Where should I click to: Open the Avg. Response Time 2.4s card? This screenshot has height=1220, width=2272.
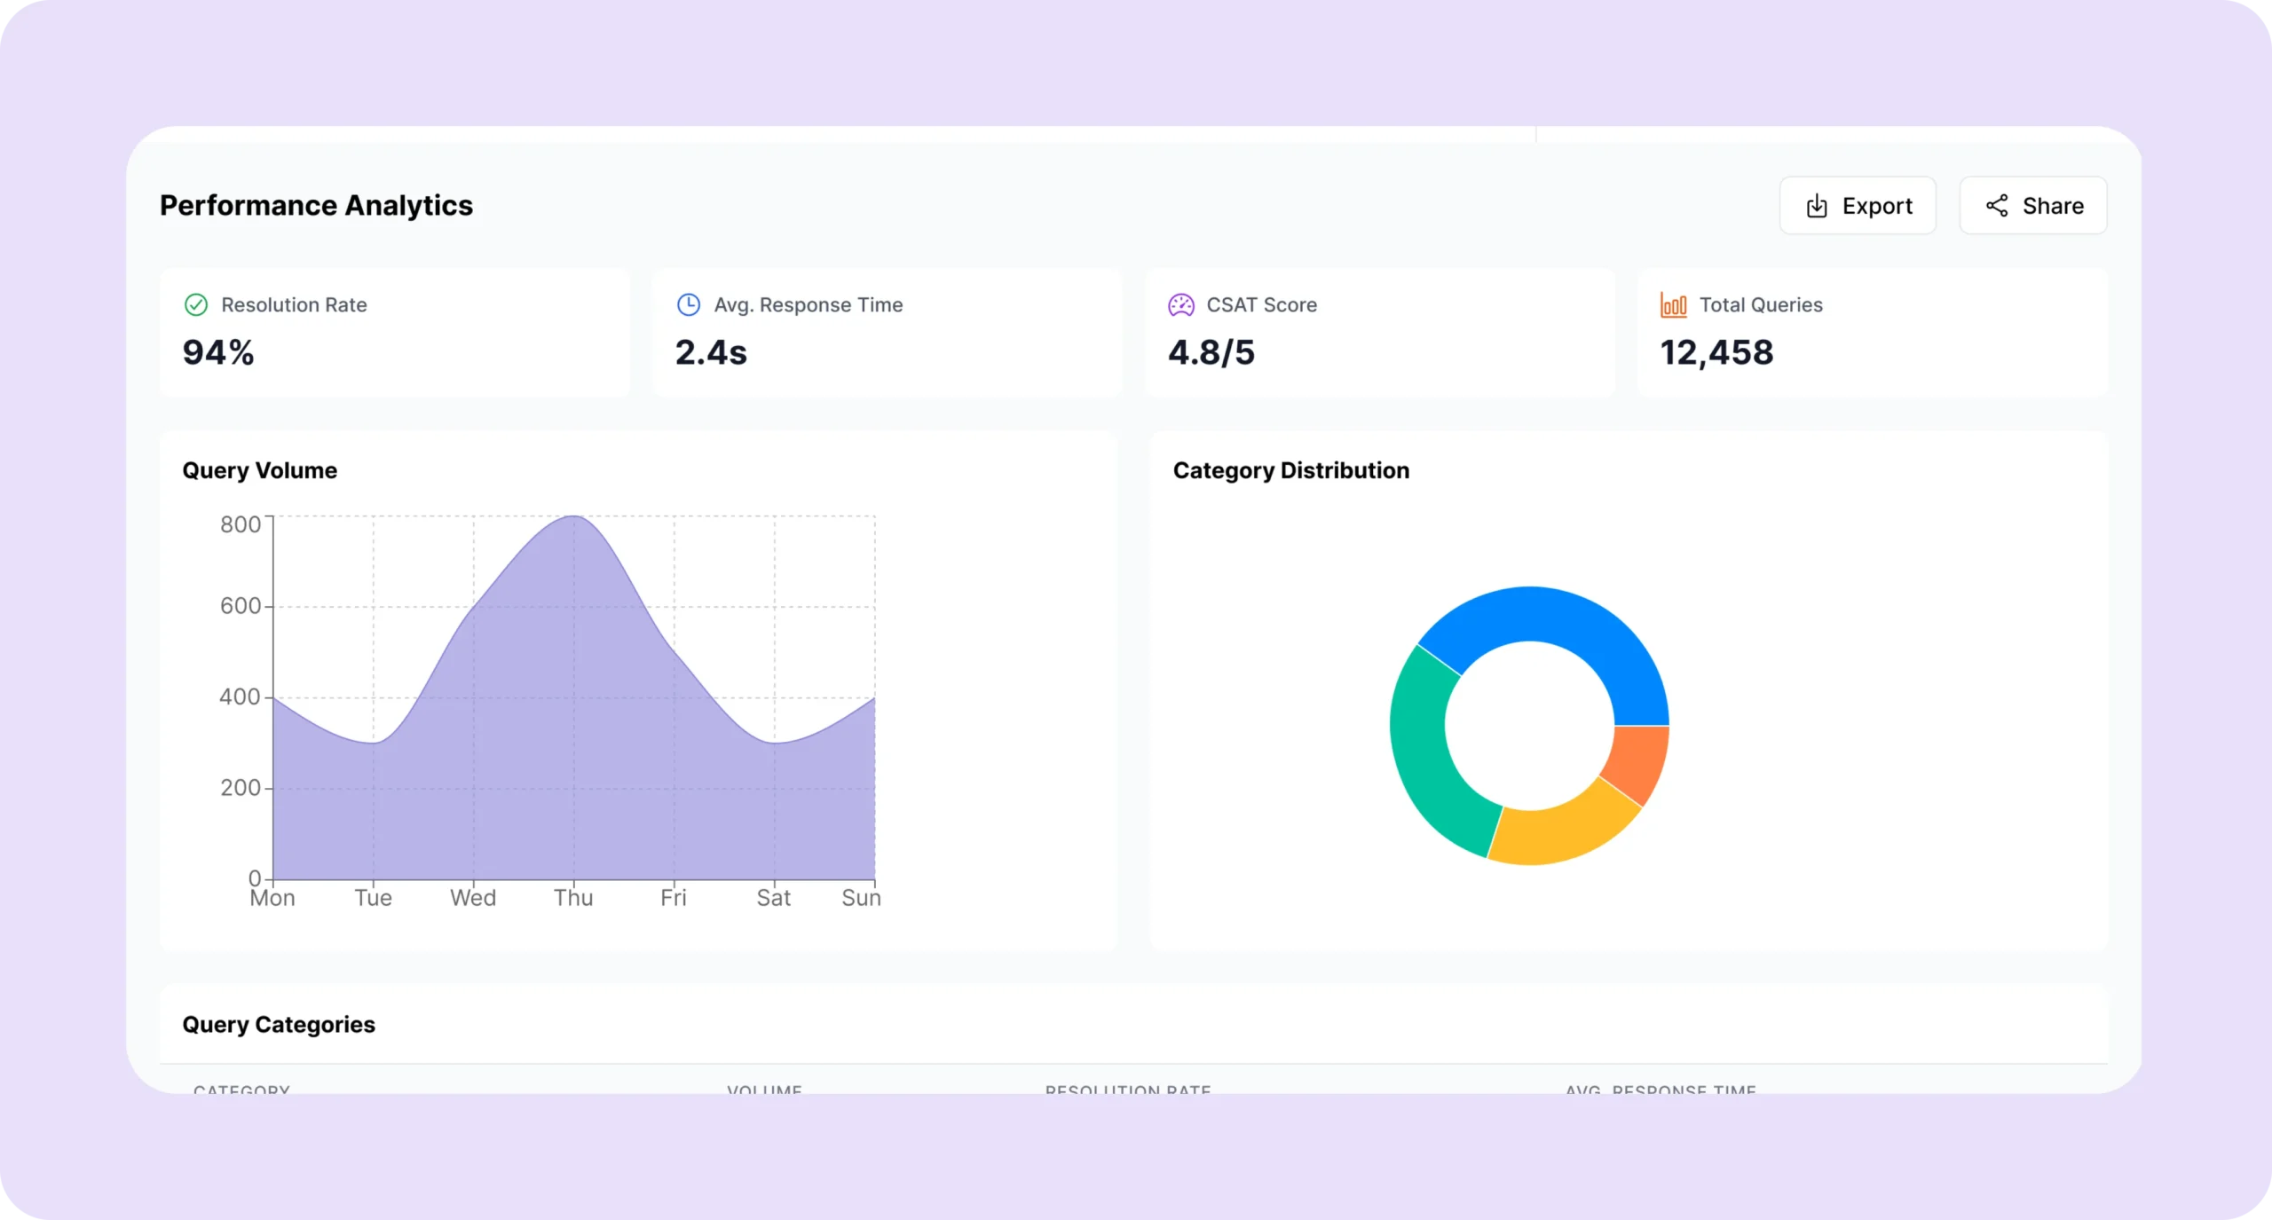click(887, 333)
